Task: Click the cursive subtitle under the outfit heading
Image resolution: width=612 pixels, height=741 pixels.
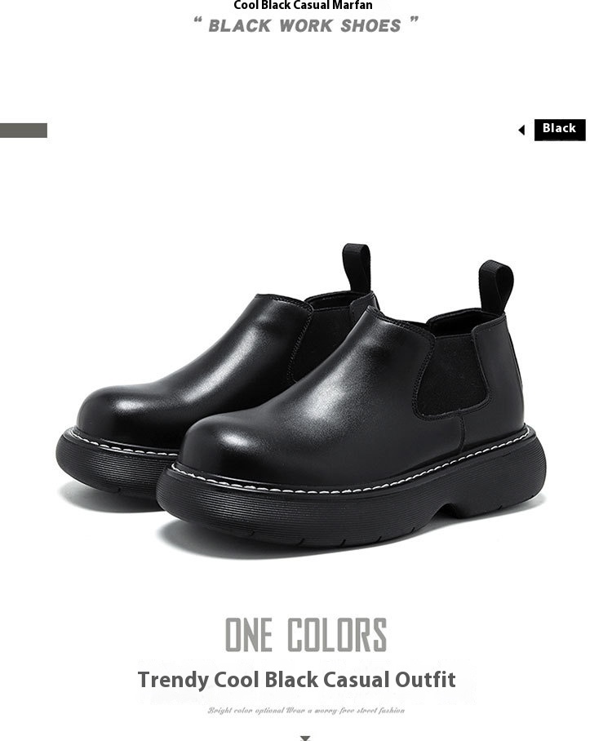Action: 306,710
